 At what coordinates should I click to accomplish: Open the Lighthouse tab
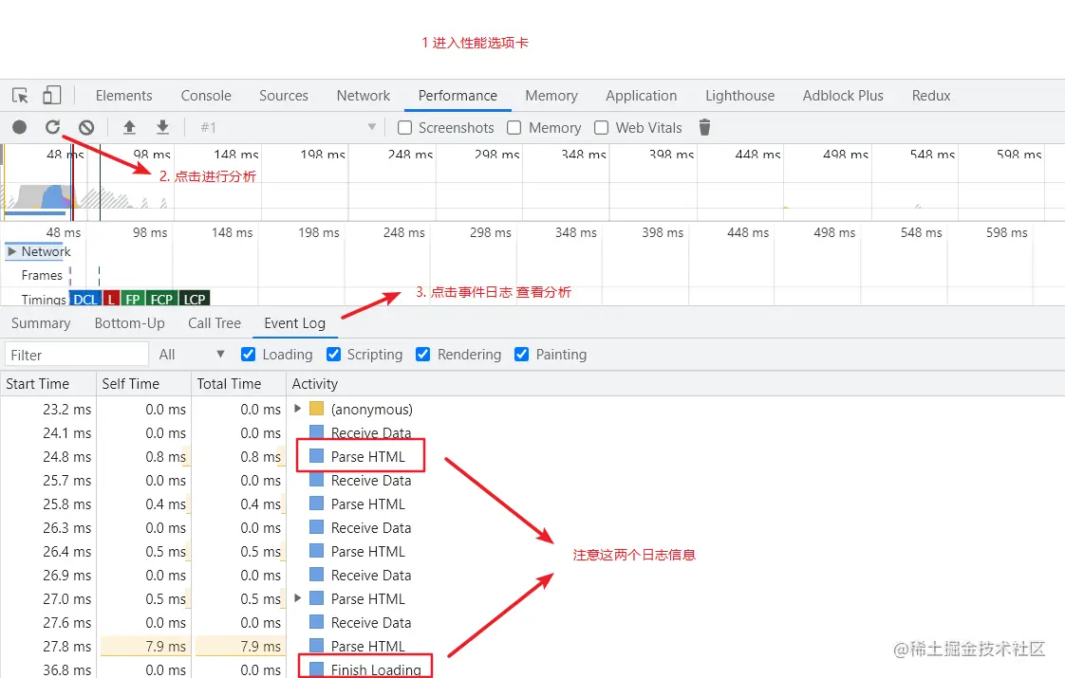pyautogui.click(x=739, y=96)
